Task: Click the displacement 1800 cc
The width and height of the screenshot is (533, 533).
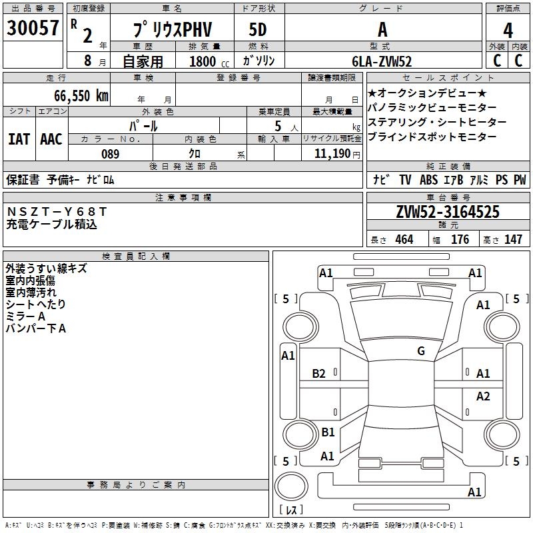Action: click(x=209, y=61)
